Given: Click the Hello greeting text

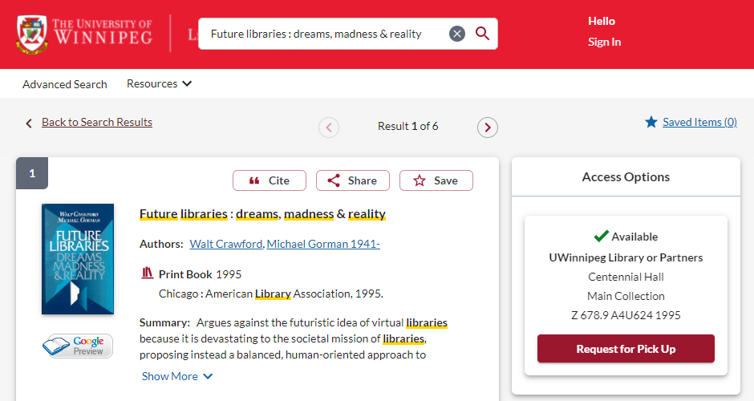Looking at the screenshot, I should click(x=601, y=21).
